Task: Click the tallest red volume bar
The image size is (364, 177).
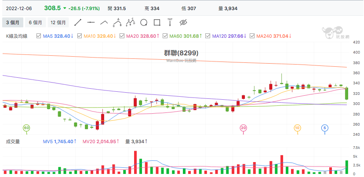Action: pyautogui.click(x=135, y=163)
